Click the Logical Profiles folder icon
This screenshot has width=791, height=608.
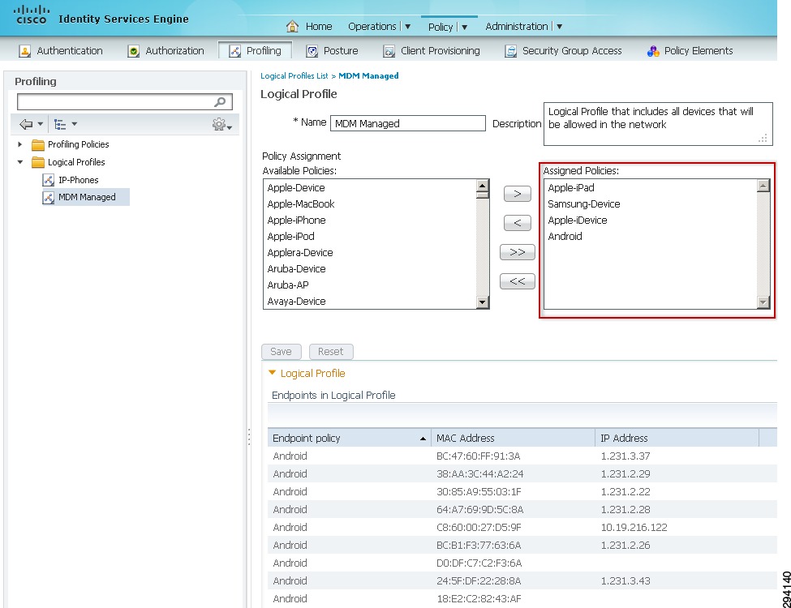click(x=38, y=162)
